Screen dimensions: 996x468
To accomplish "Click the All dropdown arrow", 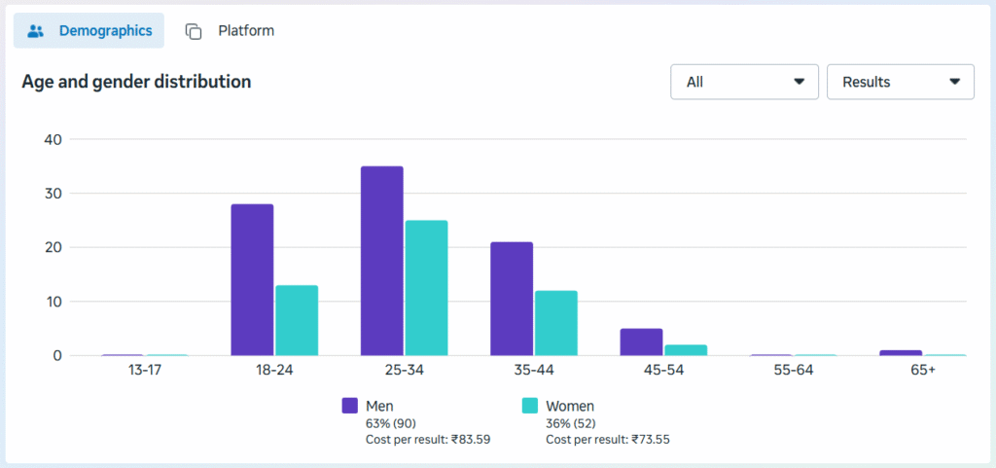I will click(x=800, y=82).
